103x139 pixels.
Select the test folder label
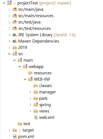[x=27, y=124]
